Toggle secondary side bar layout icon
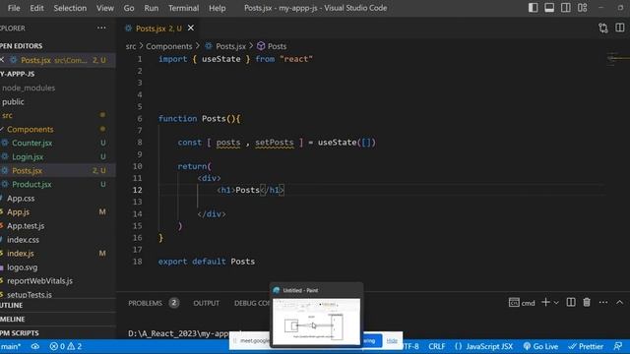The width and height of the screenshot is (630, 354). pyautogui.click(x=566, y=8)
